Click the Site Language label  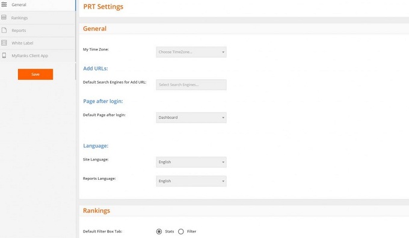[x=96, y=159]
